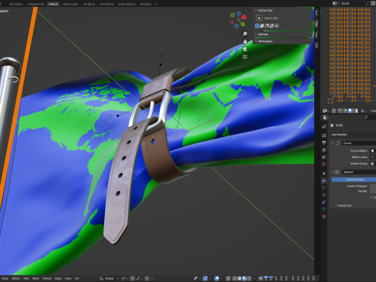Image resolution: width=376 pixels, height=282 pixels.
Task: Choose Set a new selection mode icon
Action: click(x=257, y=26)
